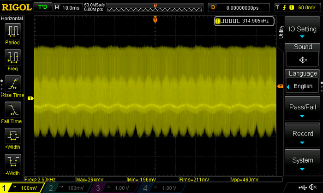This screenshot has height=193, width=323.
Task: Open the IO Setting submenu
Action: 303,31
